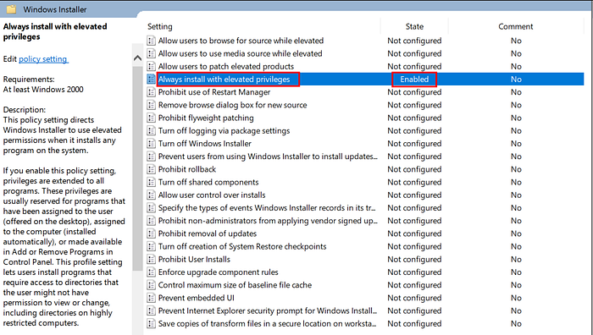Screen dimensions: 593x335
Task: Select 'Turn off logging via package settings'
Action: coord(224,130)
